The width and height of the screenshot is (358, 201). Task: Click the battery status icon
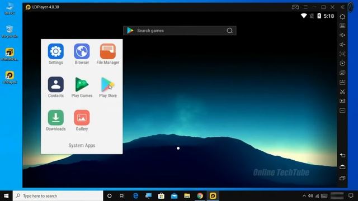pyautogui.click(x=319, y=16)
